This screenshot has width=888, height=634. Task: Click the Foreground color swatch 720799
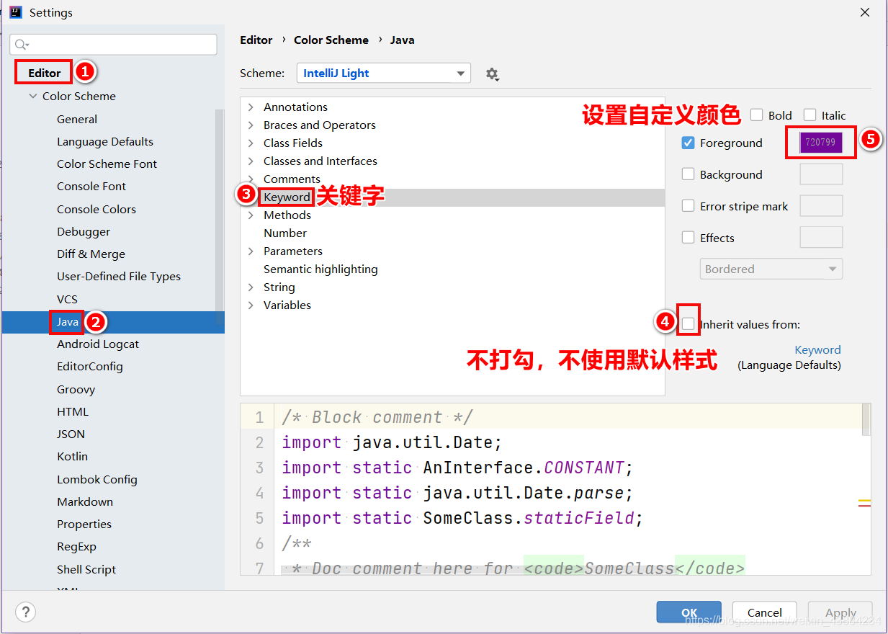click(x=821, y=143)
